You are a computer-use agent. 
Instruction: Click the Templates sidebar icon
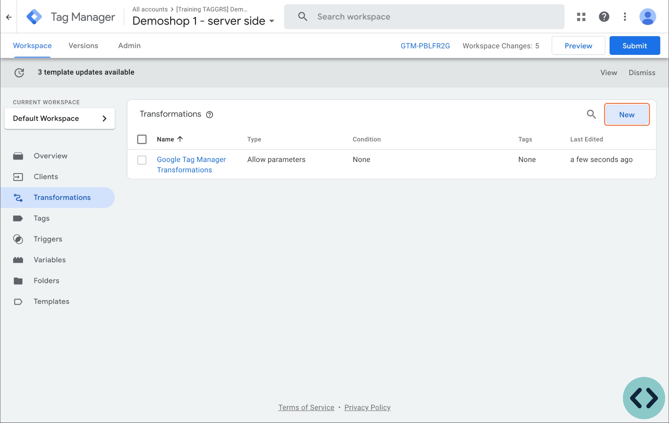point(18,302)
